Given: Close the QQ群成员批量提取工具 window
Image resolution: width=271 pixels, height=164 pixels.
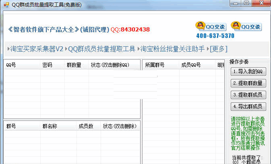Looking at the screenshot, I should [x=261, y=3].
